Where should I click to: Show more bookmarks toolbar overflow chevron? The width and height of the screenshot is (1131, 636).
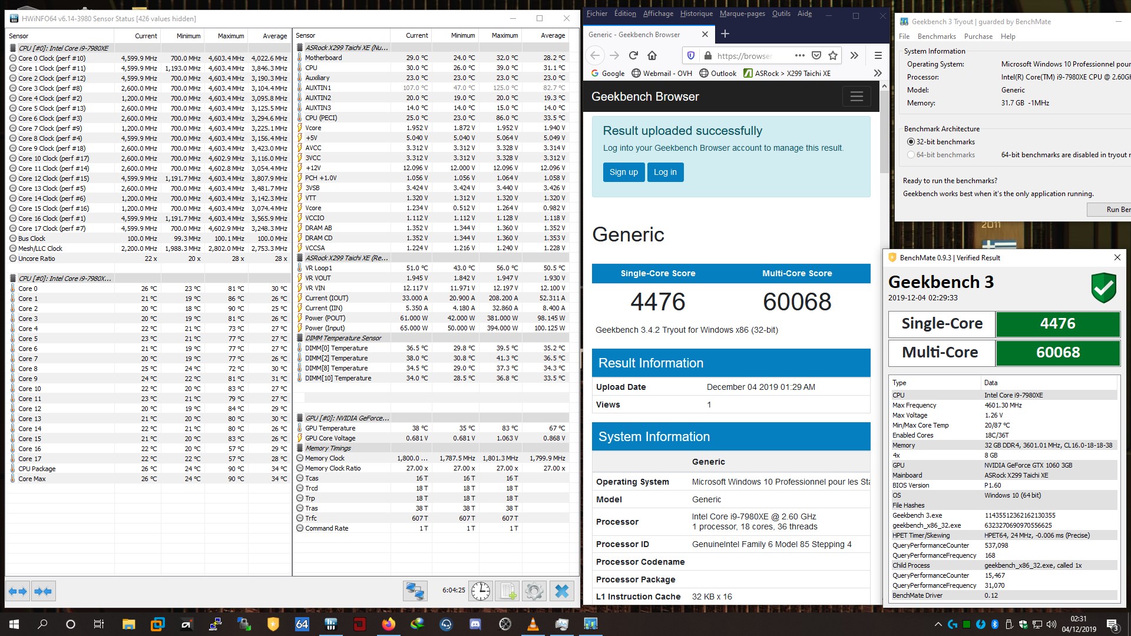[x=878, y=73]
